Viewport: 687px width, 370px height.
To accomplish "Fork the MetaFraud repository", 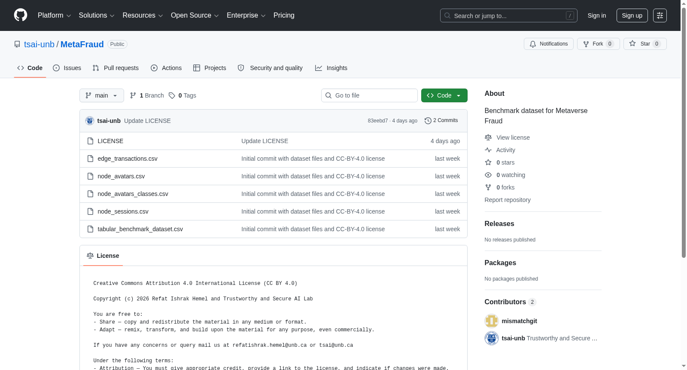I will pos(598,44).
